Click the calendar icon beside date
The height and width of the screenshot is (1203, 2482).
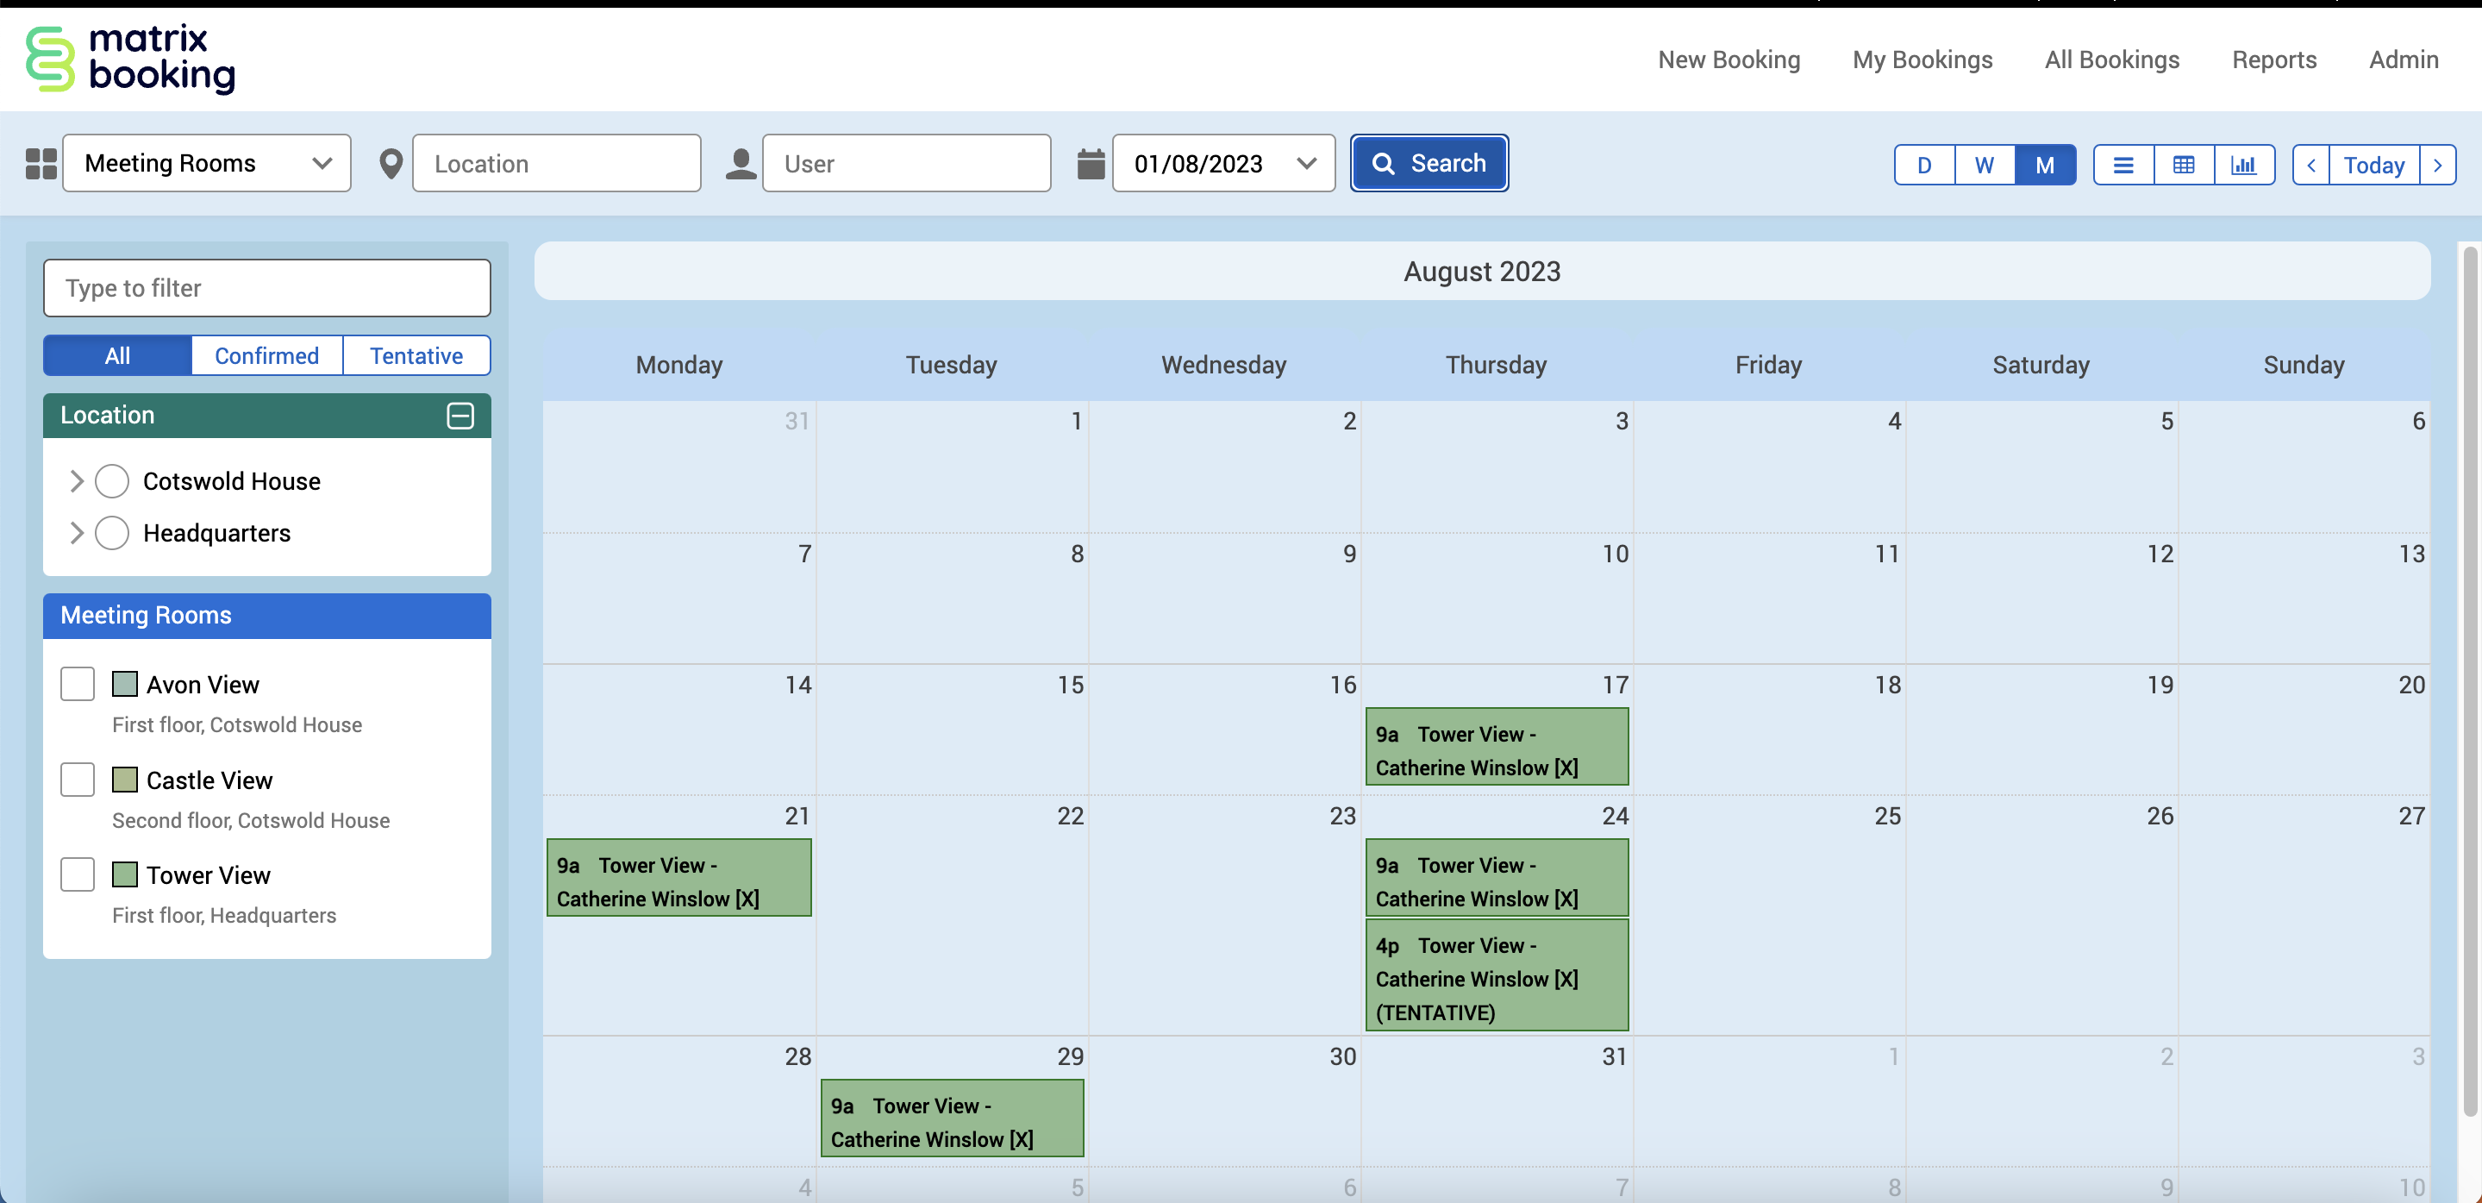click(x=1090, y=164)
